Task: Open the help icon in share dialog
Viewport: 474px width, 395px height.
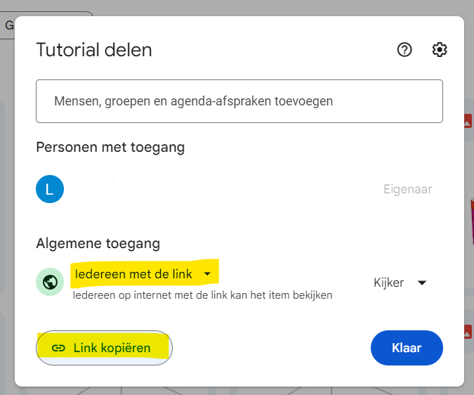Action: (404, 50)
